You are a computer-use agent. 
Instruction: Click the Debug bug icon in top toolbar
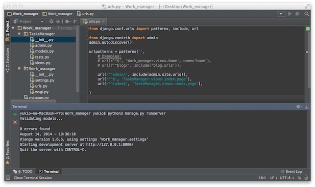click(x=298, y=14)
